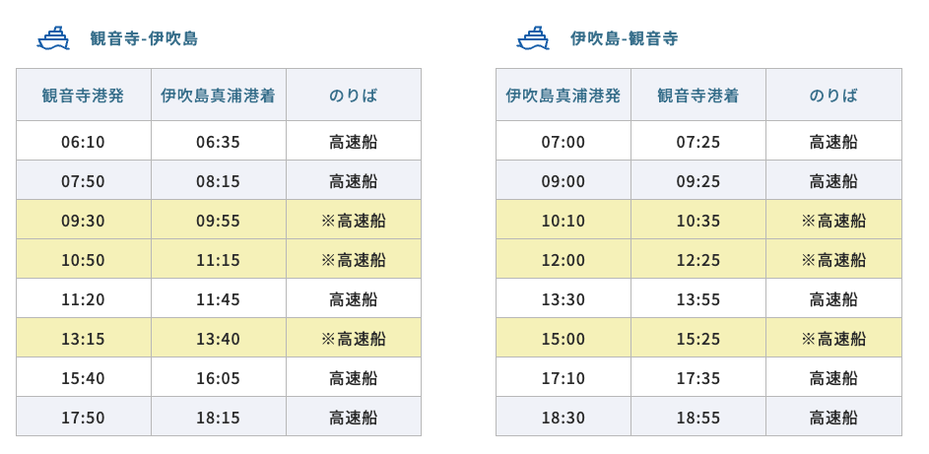Click the 伊吹島真浦港発 column header

[x=564, y=95]
